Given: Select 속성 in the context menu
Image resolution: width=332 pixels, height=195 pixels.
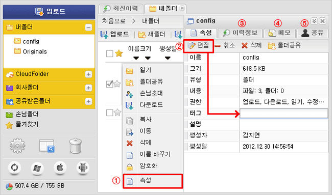Looking at the screenshot, I should click(153, 181).
